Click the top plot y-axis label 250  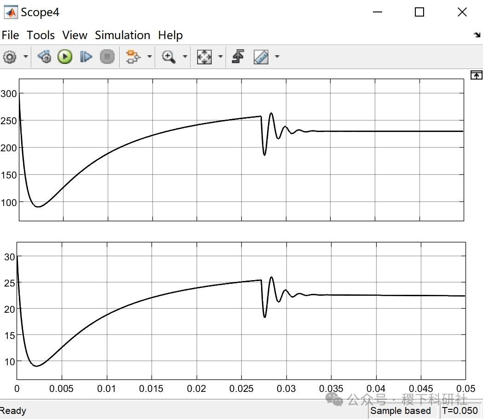(9, 121)
